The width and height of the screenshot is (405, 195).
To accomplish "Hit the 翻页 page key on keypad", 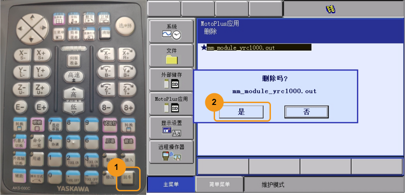I will coord(89,19).
